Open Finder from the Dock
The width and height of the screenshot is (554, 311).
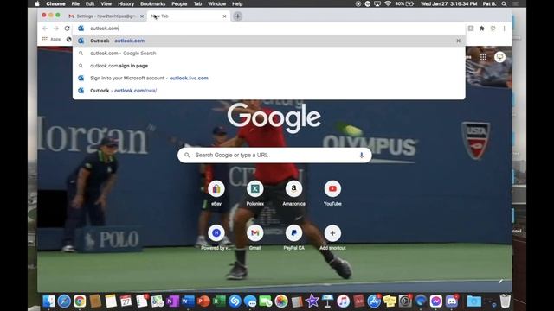tap(48, 301)
